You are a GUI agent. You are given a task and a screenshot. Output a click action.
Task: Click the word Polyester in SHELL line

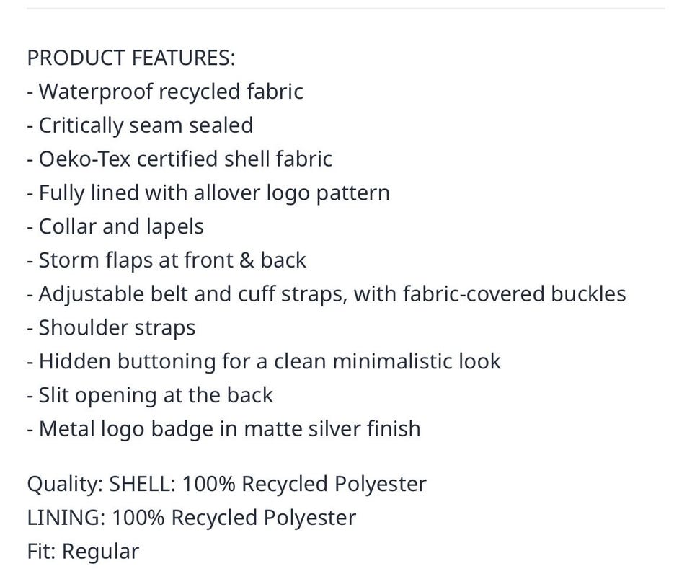(x=380, y=485)
